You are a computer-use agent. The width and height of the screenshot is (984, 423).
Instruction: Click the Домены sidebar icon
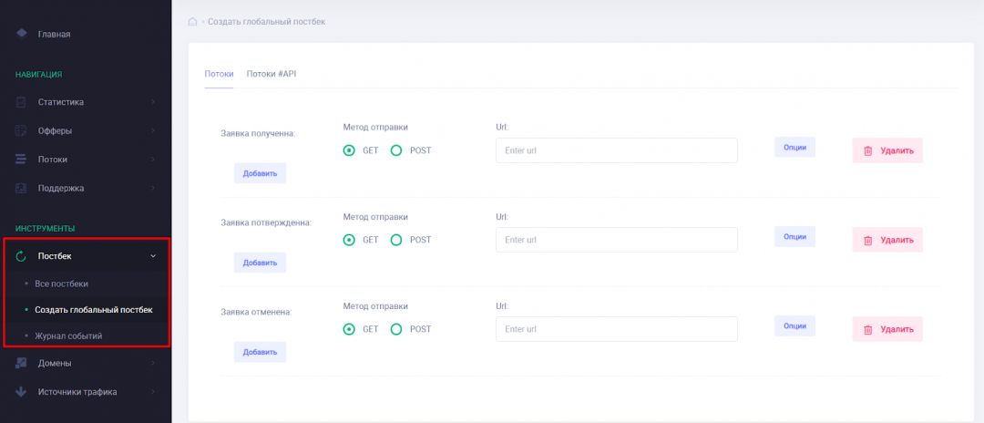21,363
